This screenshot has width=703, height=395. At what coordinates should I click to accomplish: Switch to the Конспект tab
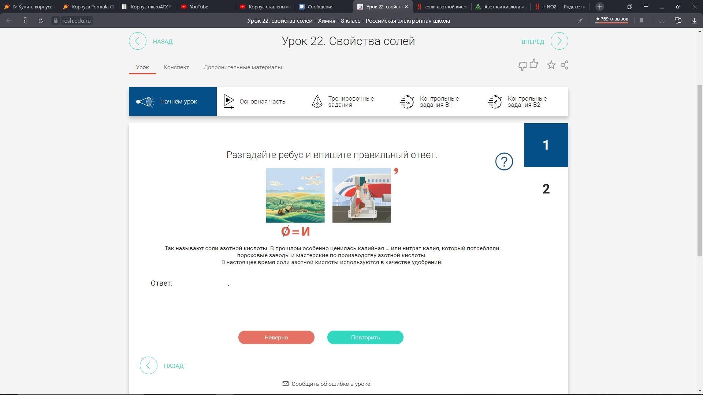pyautogui.click(x=176, y=67)
